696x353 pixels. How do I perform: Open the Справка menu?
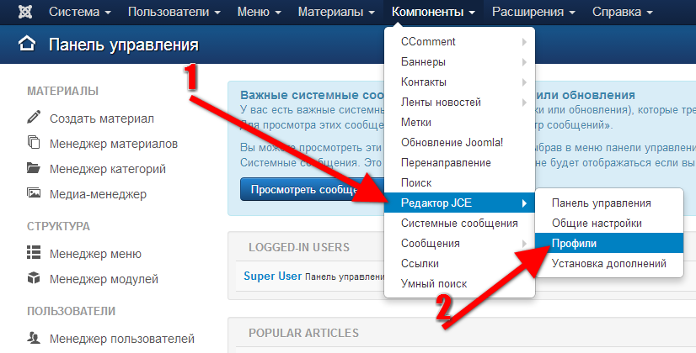[x=622, y=13]
